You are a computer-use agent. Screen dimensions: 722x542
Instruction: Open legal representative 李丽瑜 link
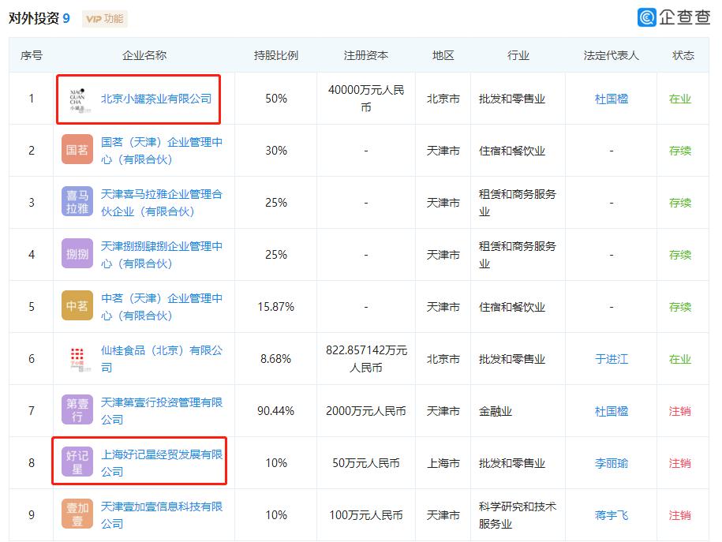click(611, 463)
